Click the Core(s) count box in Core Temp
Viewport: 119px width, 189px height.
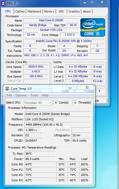(56, 103)
